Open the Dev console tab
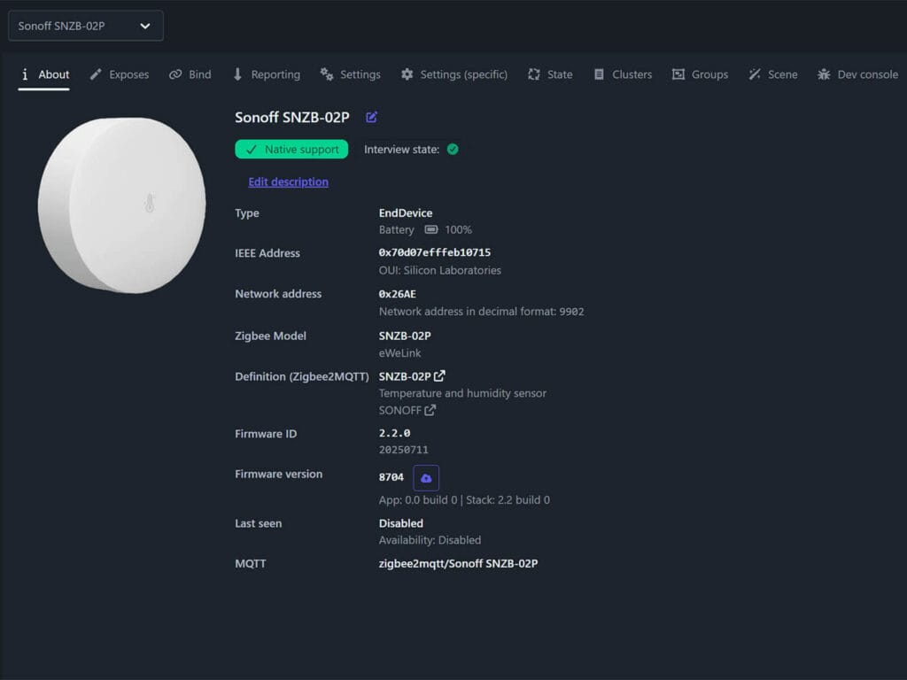907x680 pixels. click(x=857, y=74)
